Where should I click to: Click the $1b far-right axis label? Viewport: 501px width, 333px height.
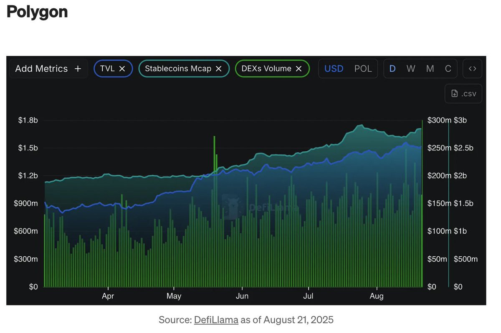coord(461,231)
